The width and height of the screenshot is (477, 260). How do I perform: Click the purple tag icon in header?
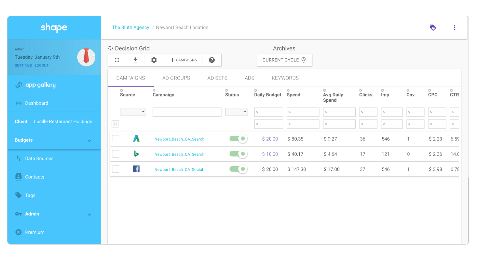433,28
